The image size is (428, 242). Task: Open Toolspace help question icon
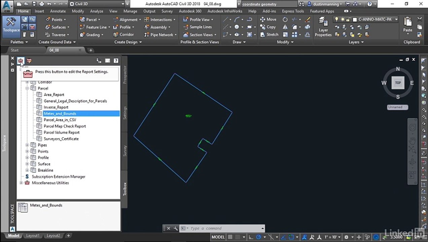tap(116, 61)
